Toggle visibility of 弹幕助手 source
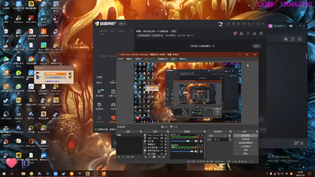The width and height of the screenshot is (315, 177). (x=162, y=144)
